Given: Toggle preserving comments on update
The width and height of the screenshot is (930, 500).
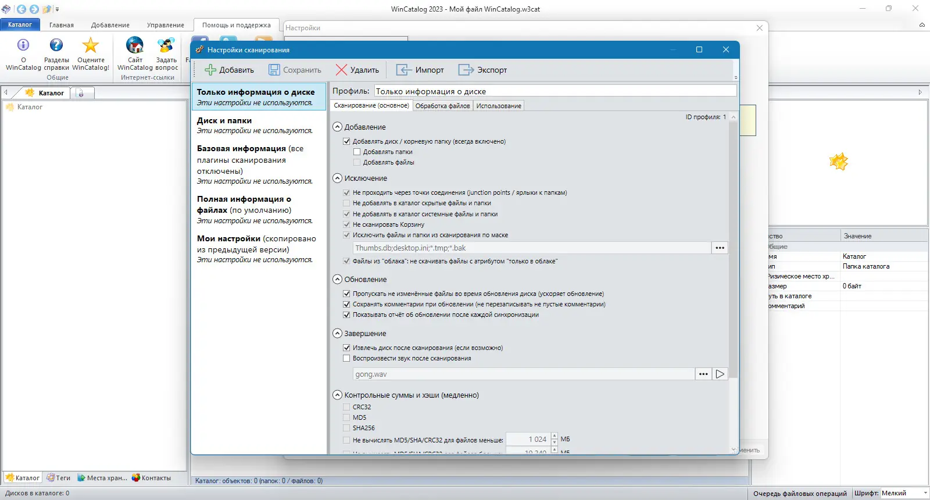Looking at the screenshot, I should [346, 304].
